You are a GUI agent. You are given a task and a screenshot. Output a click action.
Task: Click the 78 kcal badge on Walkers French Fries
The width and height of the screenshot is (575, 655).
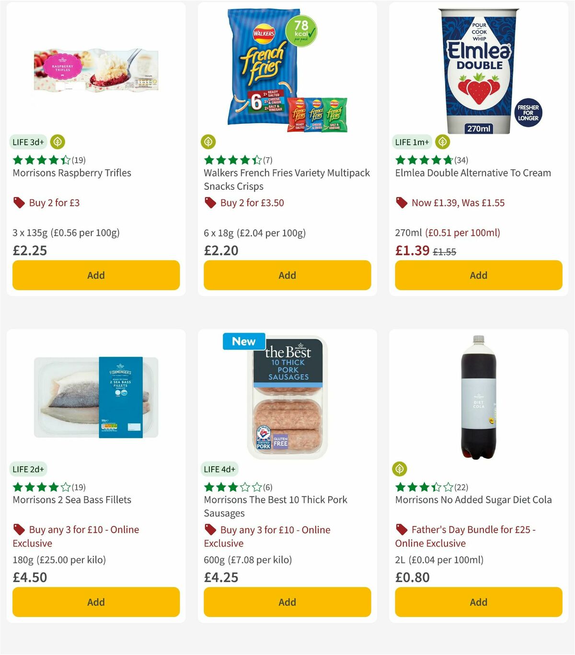301,30
